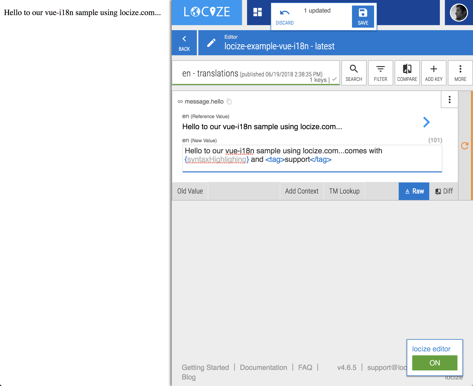Viewport: 473px width, 386px height.
Task: Open the TM Lookup tab
Action: coord(344,191)
